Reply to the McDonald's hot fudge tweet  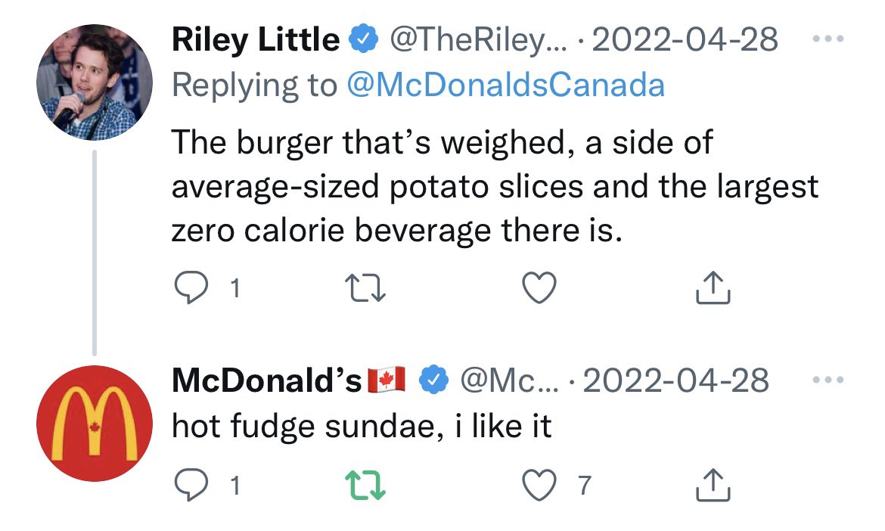pyautogui.click(x=191, y=485)
